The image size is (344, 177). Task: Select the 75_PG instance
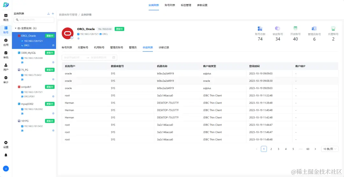34,75
